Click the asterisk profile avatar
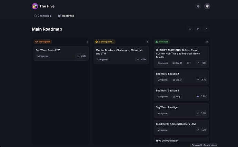 (207, 6)
